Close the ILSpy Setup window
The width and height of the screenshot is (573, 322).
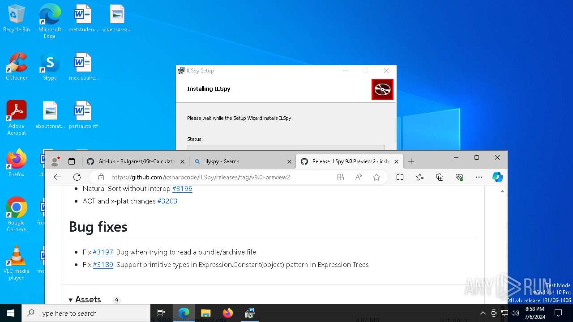386,71
